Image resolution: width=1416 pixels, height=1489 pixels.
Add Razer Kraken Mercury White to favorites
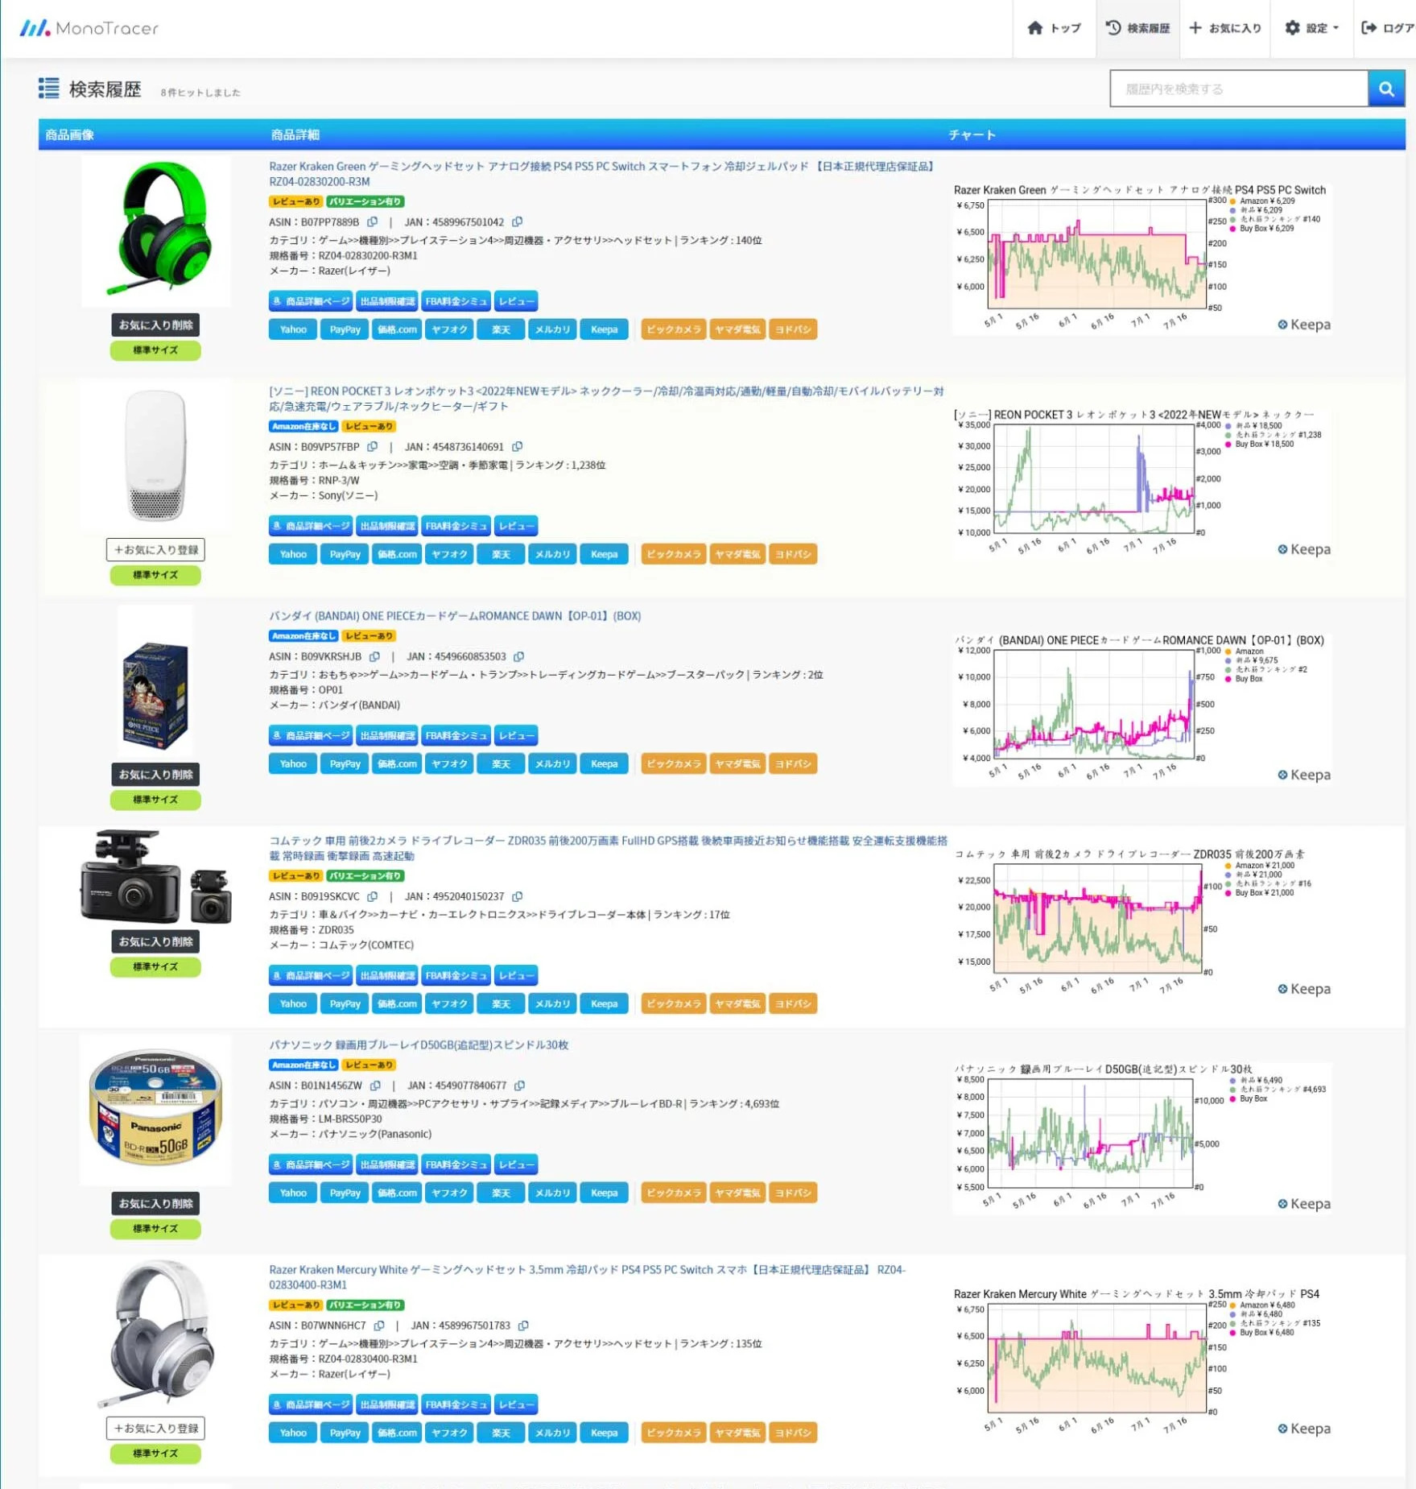[x=155, y=1428]
